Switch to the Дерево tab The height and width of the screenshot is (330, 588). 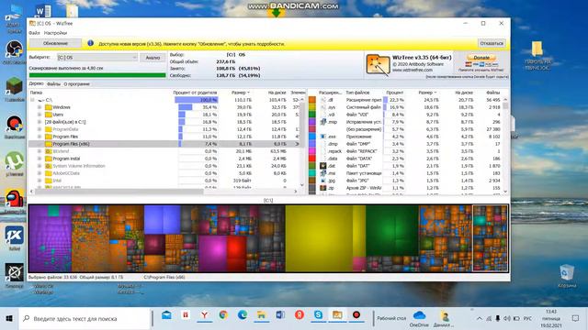37,83
